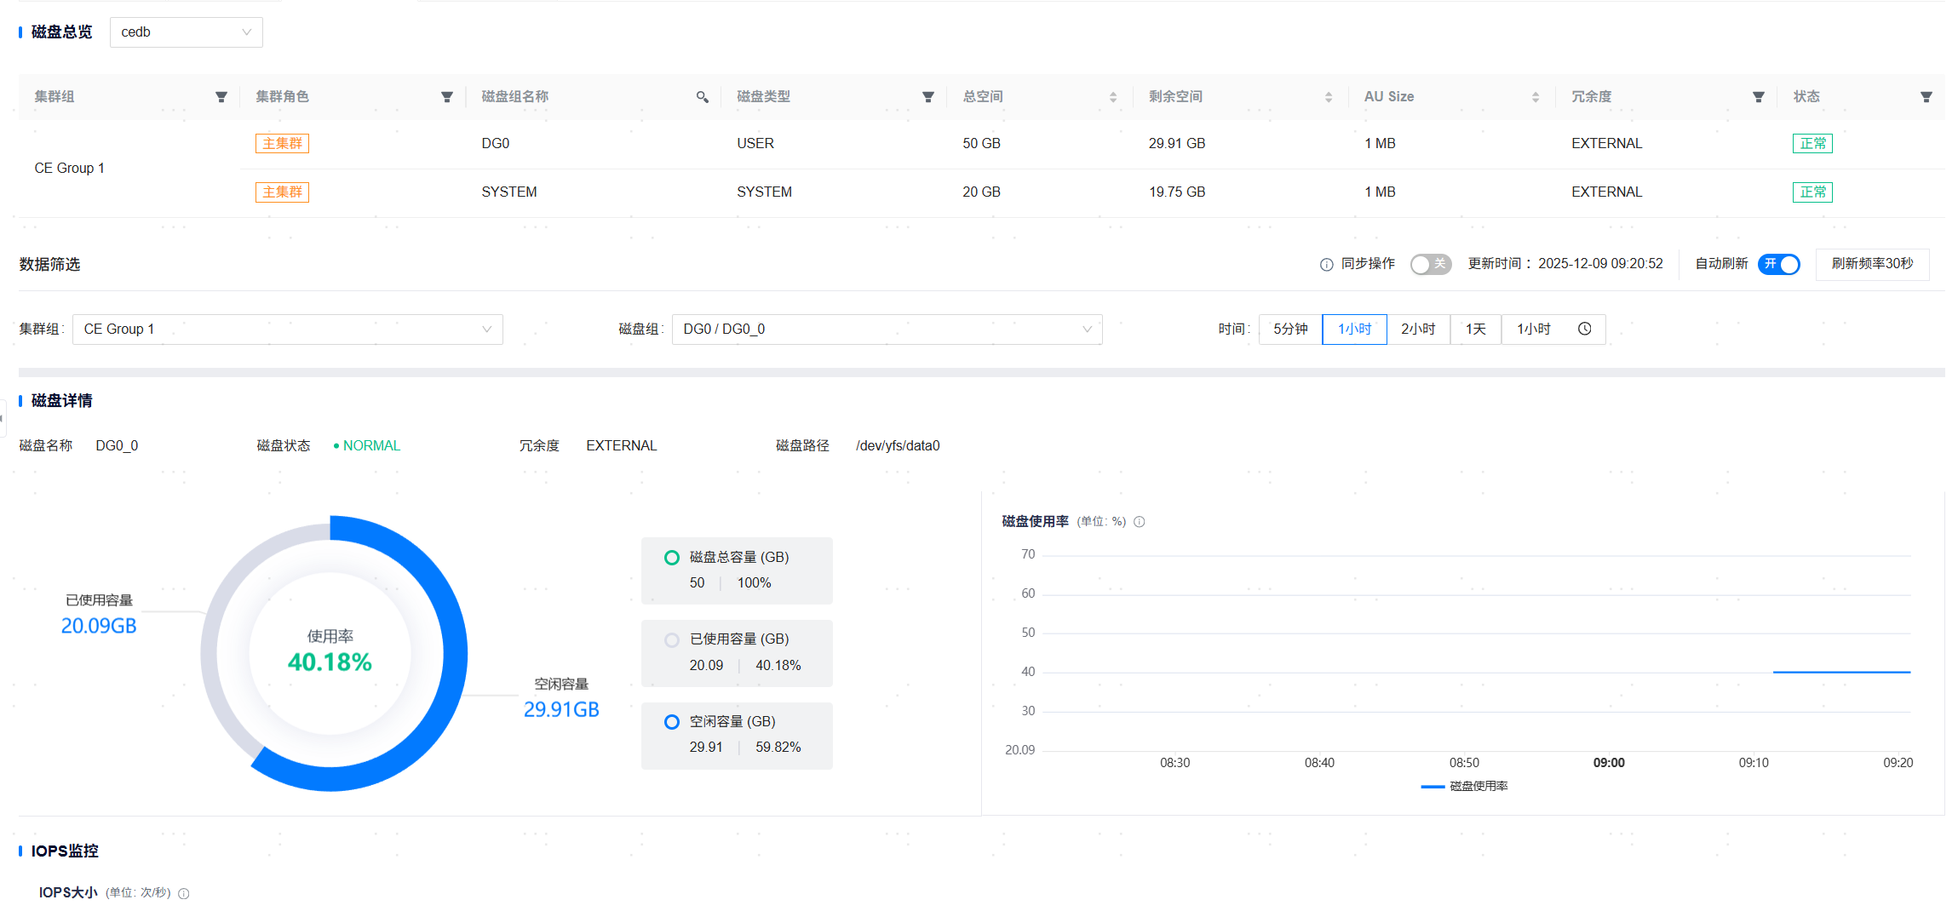The width and height of the screenshot is (1958, 917).
Task: Sort table by 总空间 column
Action: [x=1113, y=97]
